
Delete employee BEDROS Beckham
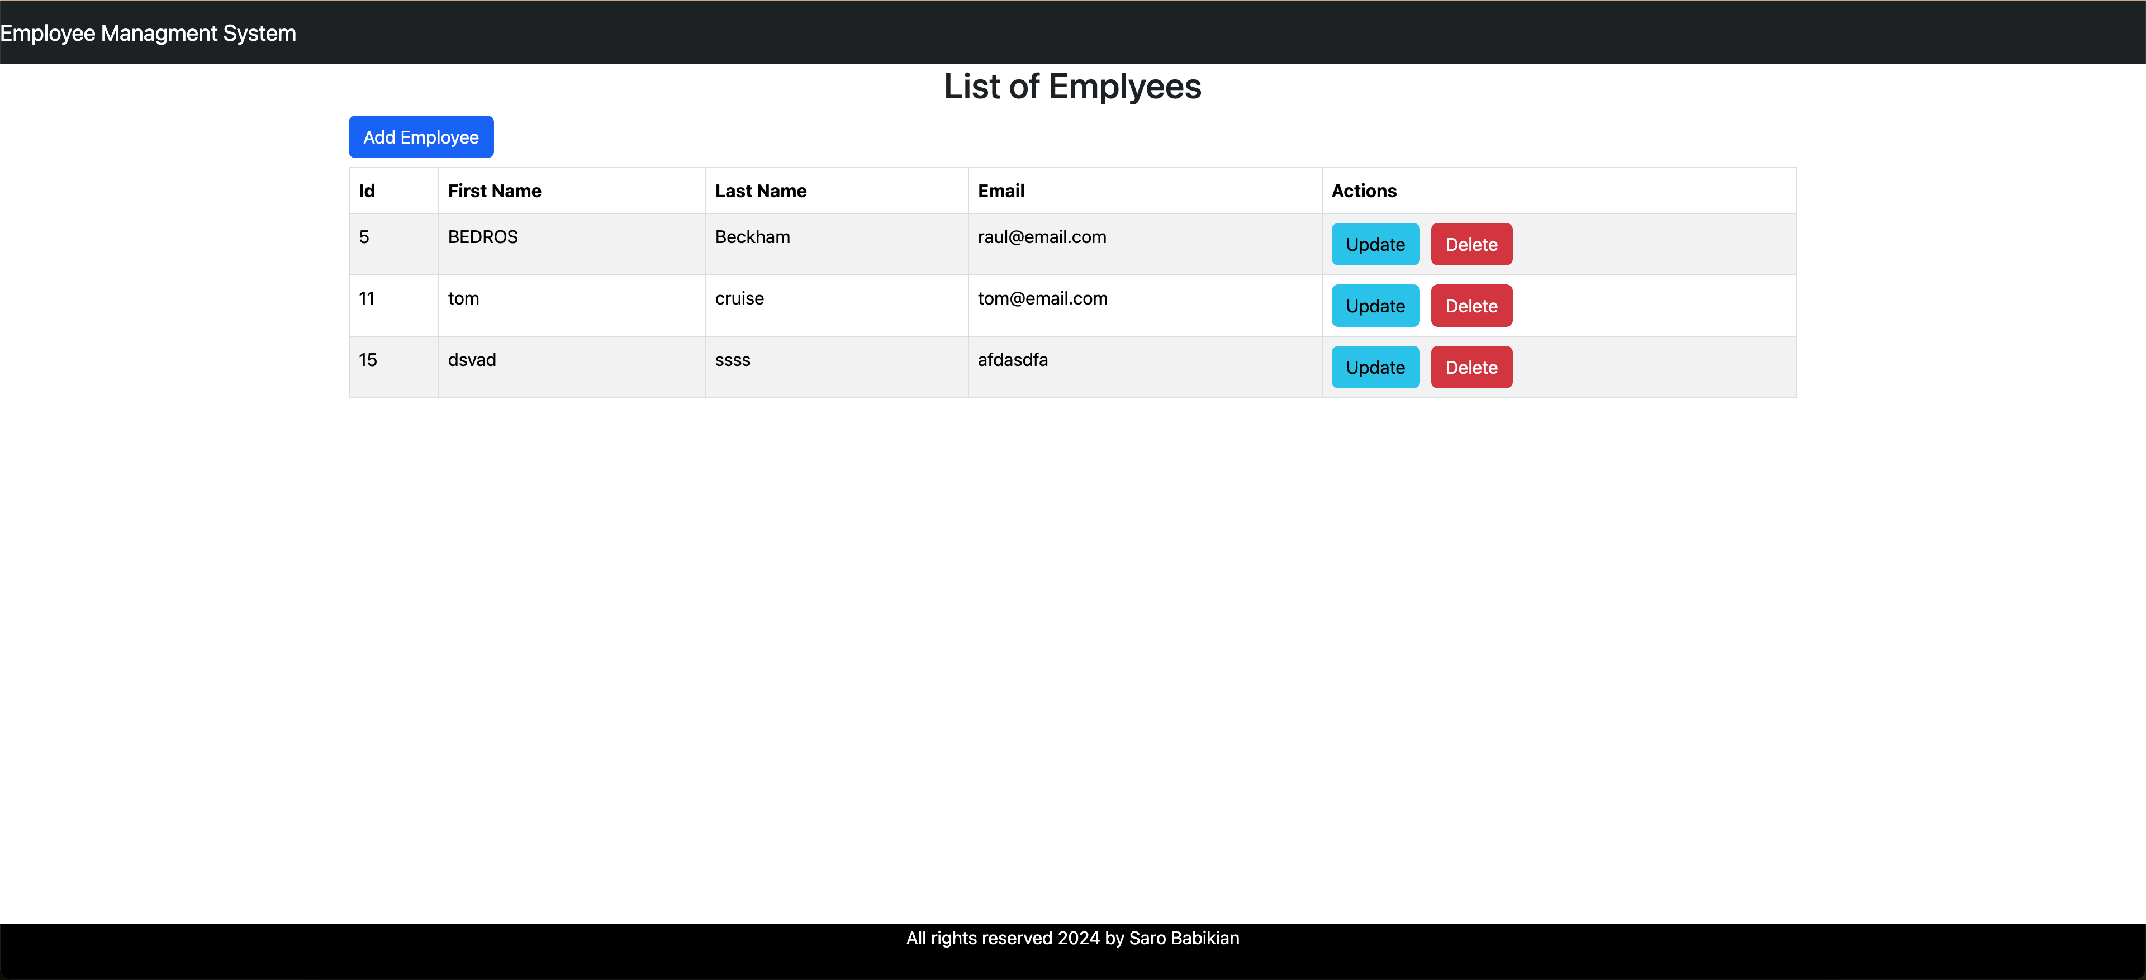tap(1470, 244)
